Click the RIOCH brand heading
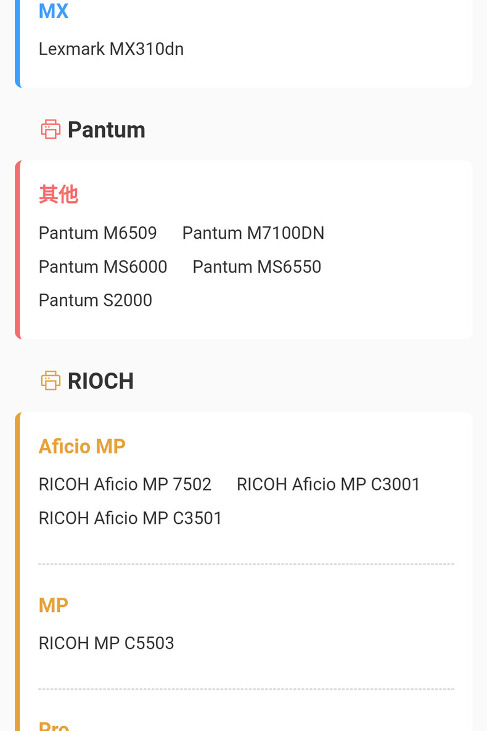The image size is (487, 731). 100,381
